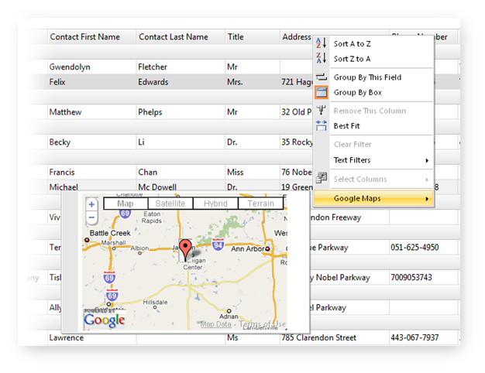
Task: Click the Fletcher last name cell
Action: click(x=181, y=67)
